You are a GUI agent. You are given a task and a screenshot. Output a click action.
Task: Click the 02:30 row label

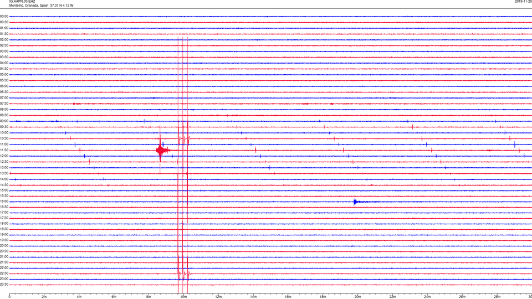coord(4,45)
